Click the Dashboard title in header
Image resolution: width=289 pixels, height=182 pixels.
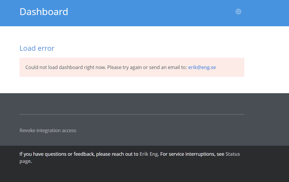tap(44, 12)
